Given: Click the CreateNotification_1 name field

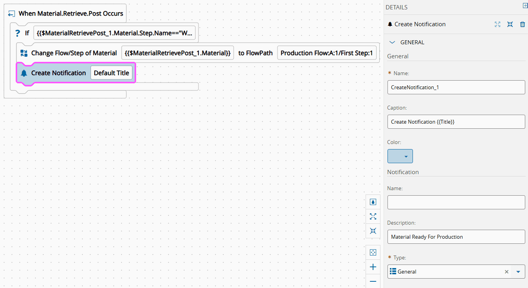Looking at the screenshot, I should coord(456,87).
